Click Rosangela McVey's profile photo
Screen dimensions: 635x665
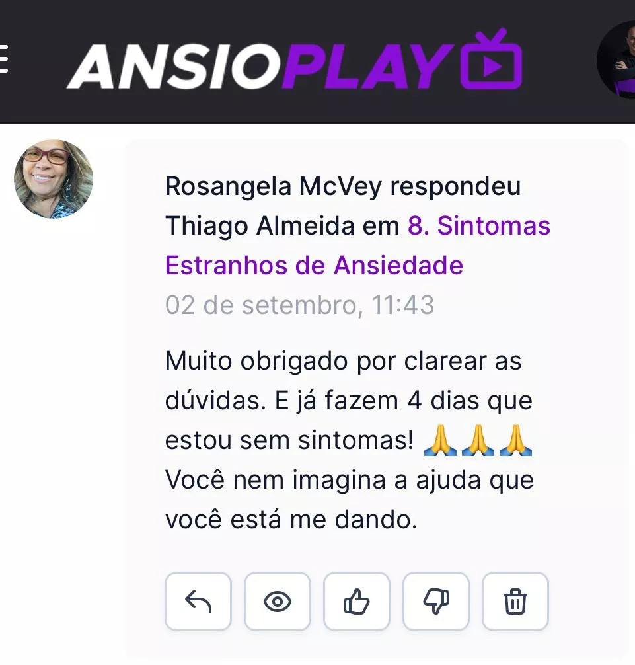point(54,179)
